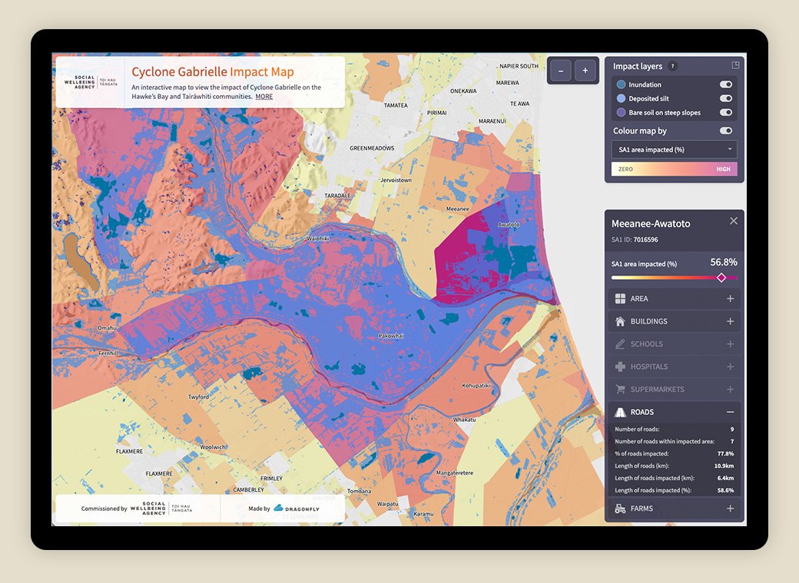Collapse the Roads section minus sign
This screenshot has height=583, width=799.
(x=730, y=412)
